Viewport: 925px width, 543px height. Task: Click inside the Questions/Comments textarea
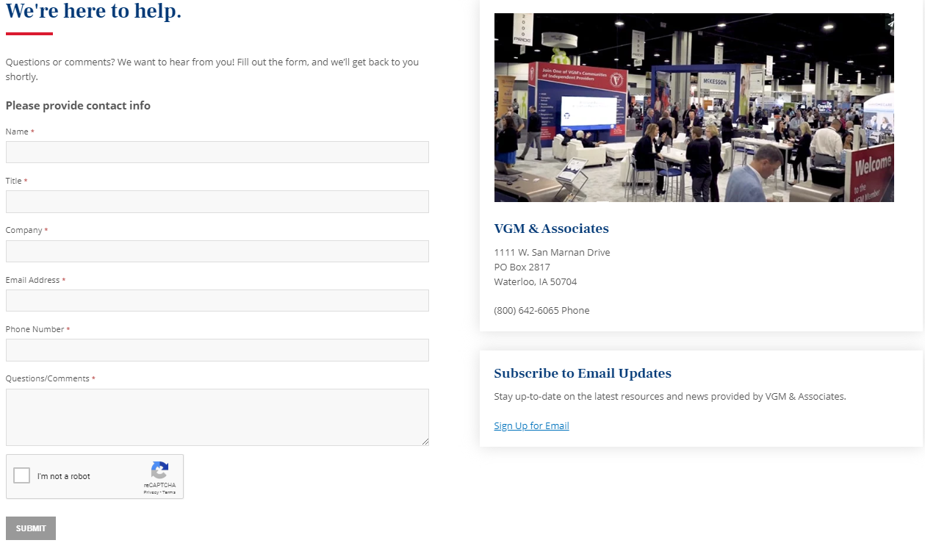(x=217, y=417)
